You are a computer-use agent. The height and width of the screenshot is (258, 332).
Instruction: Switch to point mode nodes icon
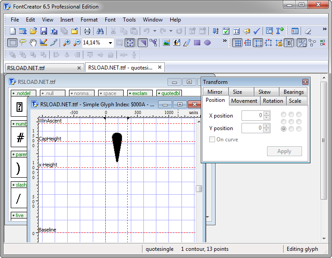pyautogui.click(x=154, y=43)
